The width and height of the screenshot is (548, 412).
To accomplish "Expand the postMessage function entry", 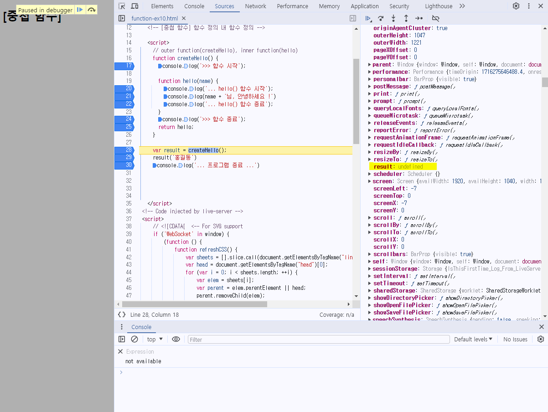I will [x=370, y=87].
